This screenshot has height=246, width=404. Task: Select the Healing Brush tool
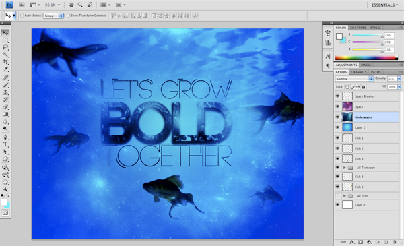coord(5,78)
